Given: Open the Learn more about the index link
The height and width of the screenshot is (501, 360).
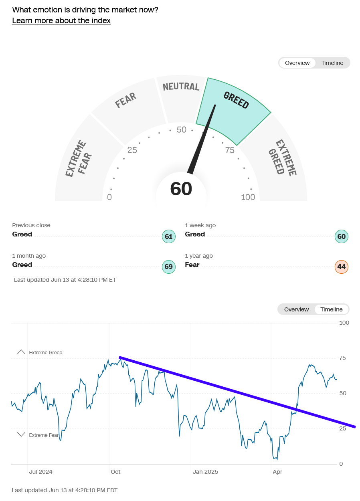Looking at the screenshot, I should (61, 20).
